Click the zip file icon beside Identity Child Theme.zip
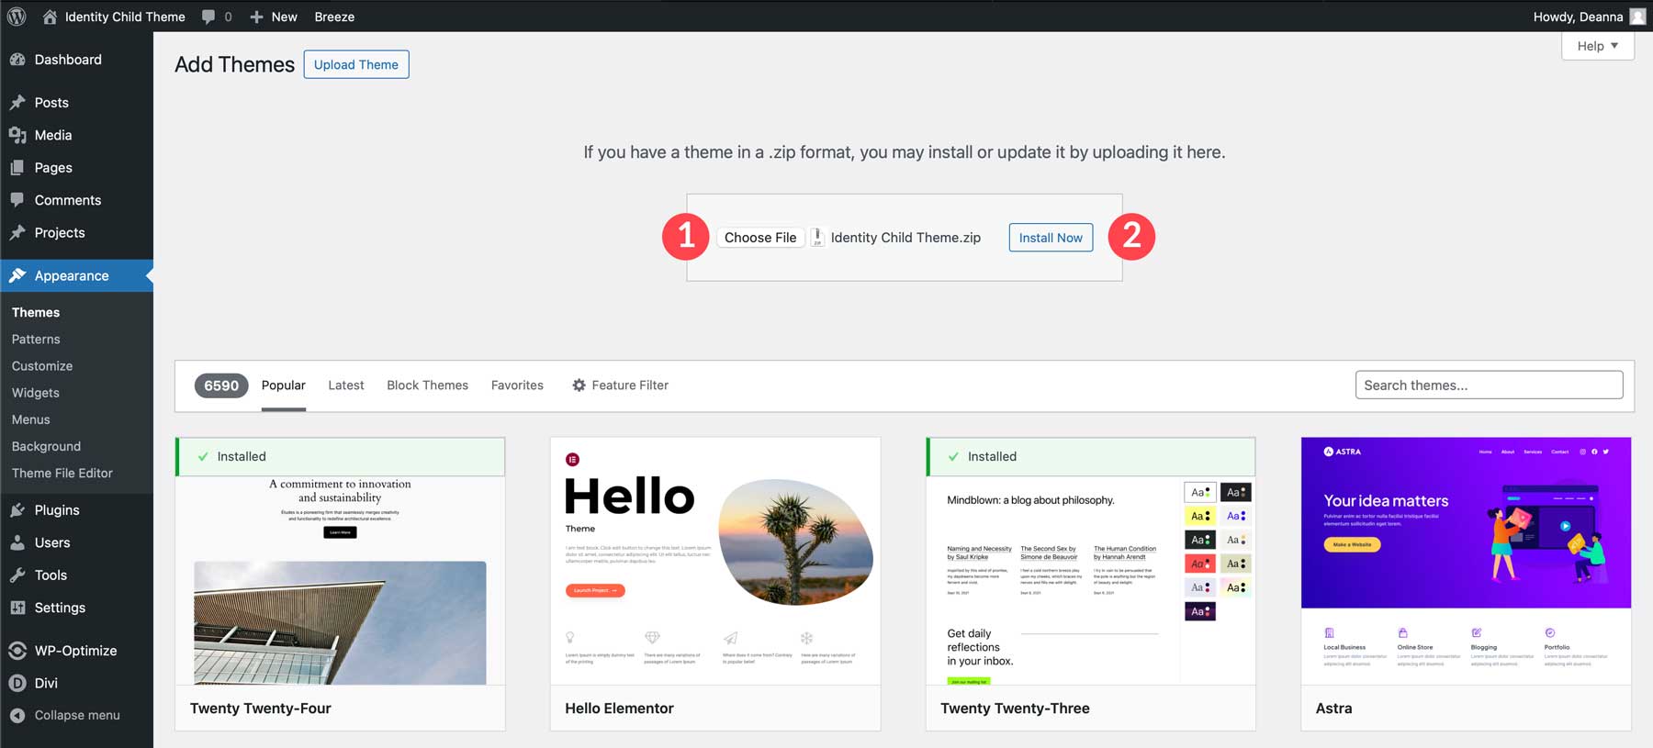This screenshot has height=748, width=1653. coord(817,238)
